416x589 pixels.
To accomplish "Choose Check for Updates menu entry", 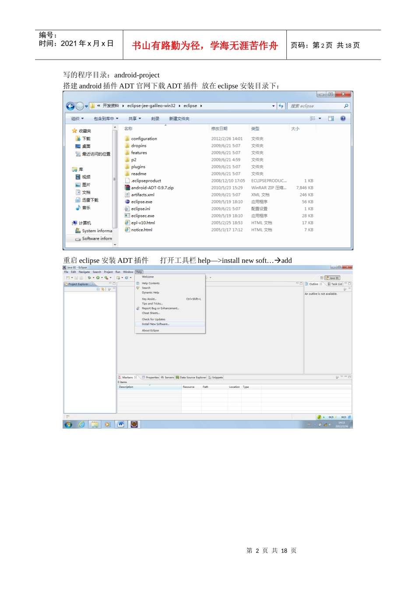I will tap(154, 319).
